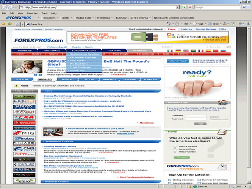This screenshot has height=189, width=252.
Task: Click the Google search input box
Action: 217,7
